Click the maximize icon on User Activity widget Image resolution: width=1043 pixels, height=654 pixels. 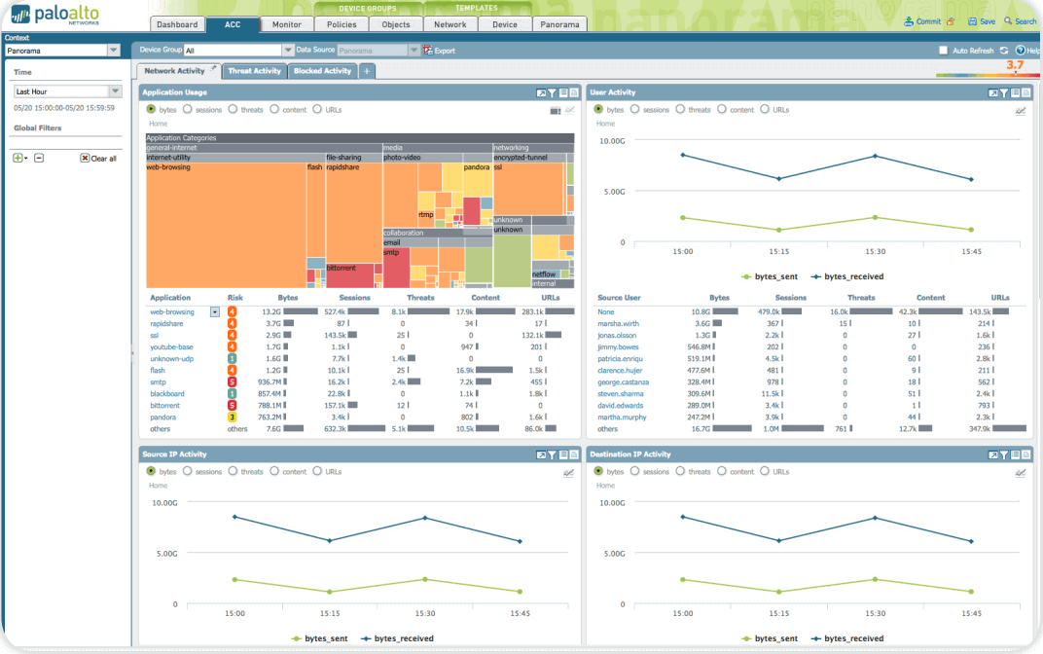click(x=992, y=92)
